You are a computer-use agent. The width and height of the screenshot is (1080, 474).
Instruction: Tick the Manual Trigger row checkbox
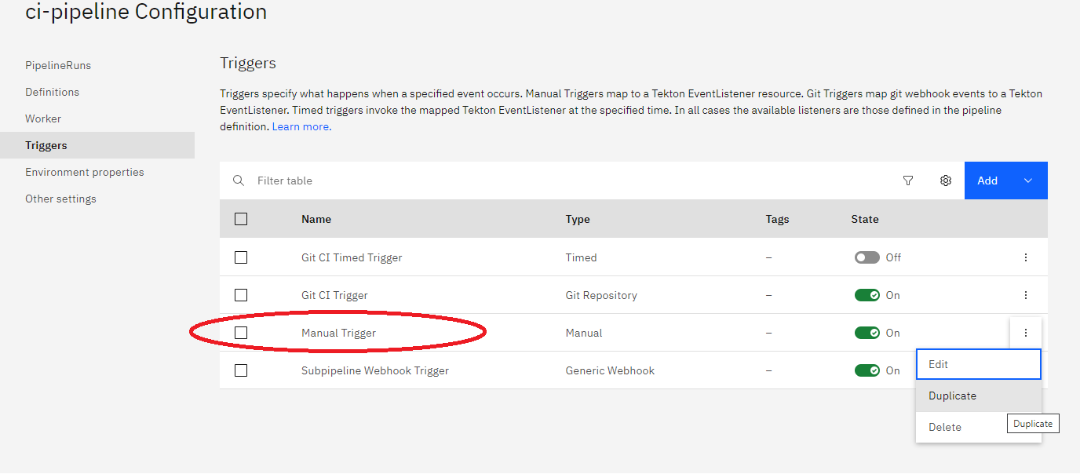click(x=241, y=333)
